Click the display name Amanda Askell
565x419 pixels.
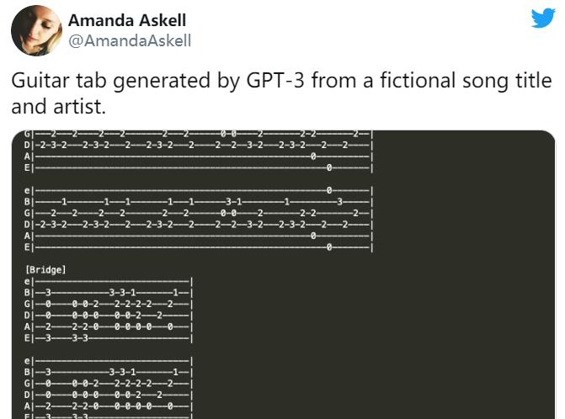pos(127,20)
